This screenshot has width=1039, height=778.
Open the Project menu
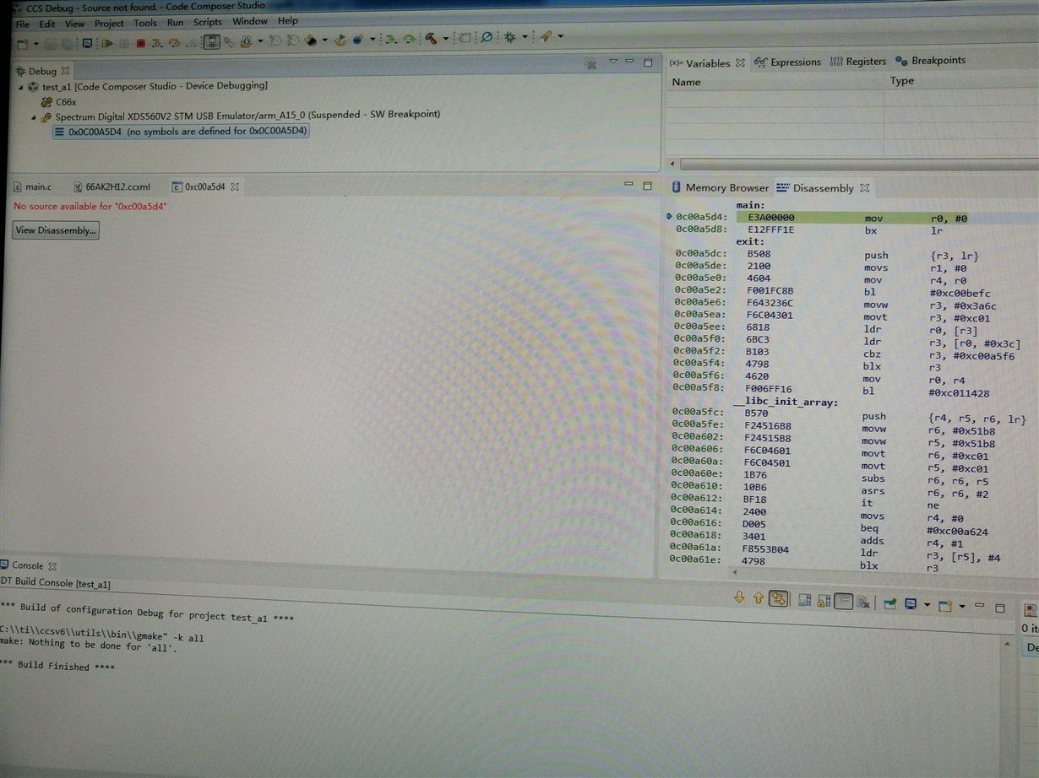point(109,23)
